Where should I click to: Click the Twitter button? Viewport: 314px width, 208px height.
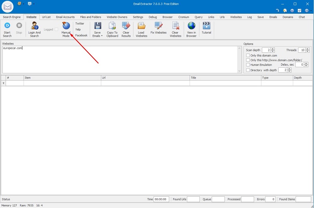tap(80, 23)
